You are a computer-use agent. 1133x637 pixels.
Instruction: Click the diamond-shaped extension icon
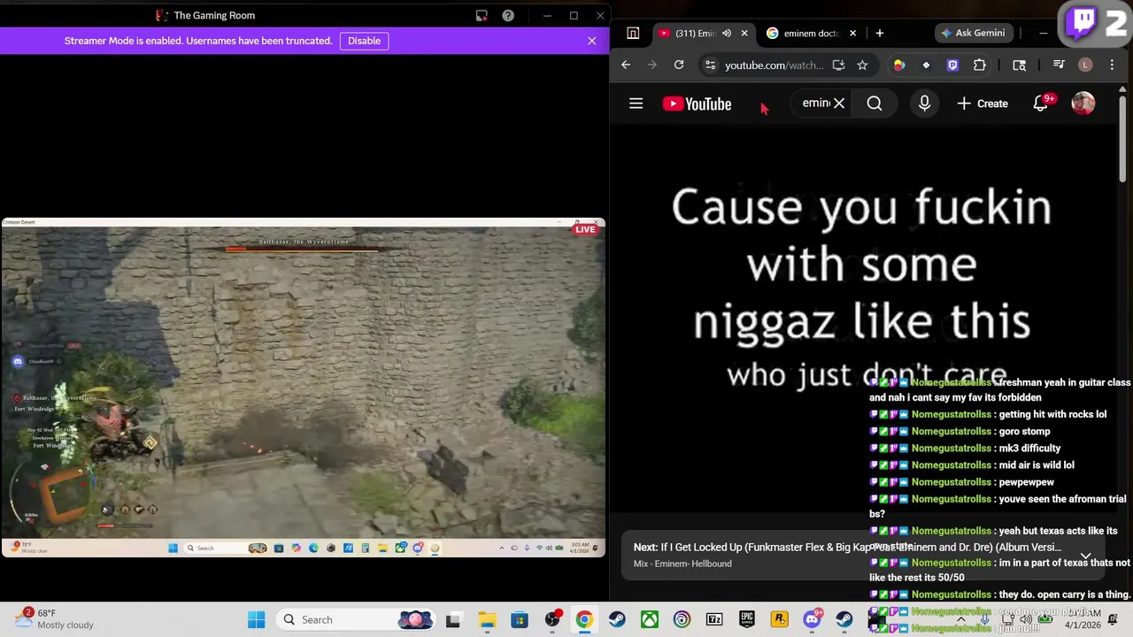(926, 65)
